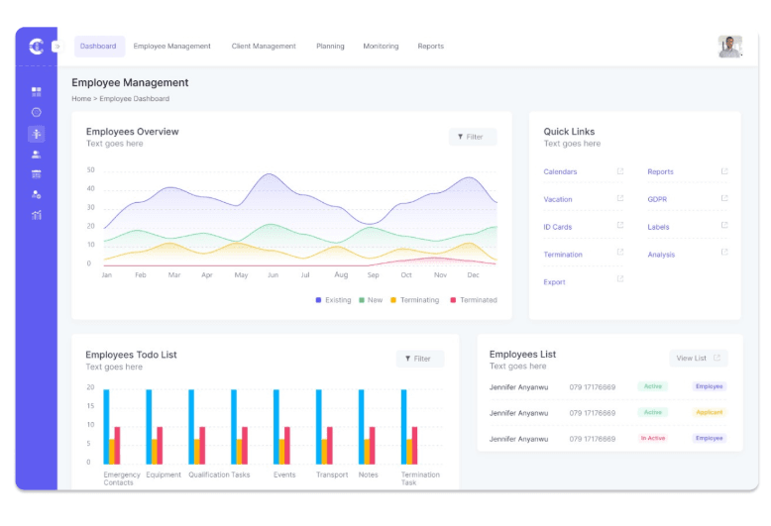Expand the sidebar with the double-chevron toggle
This screenshot has height=526, width=771.
click(57, 47)
